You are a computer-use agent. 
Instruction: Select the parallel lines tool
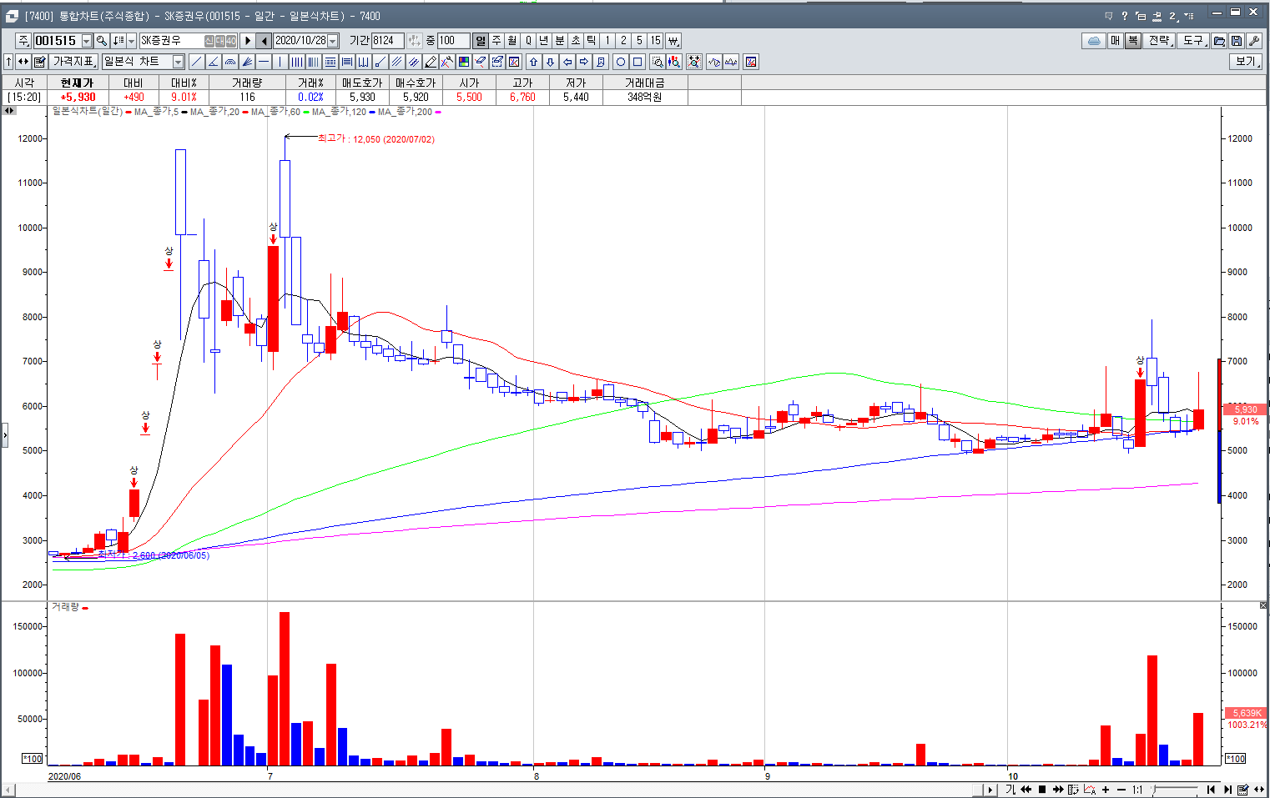point(397,62)
